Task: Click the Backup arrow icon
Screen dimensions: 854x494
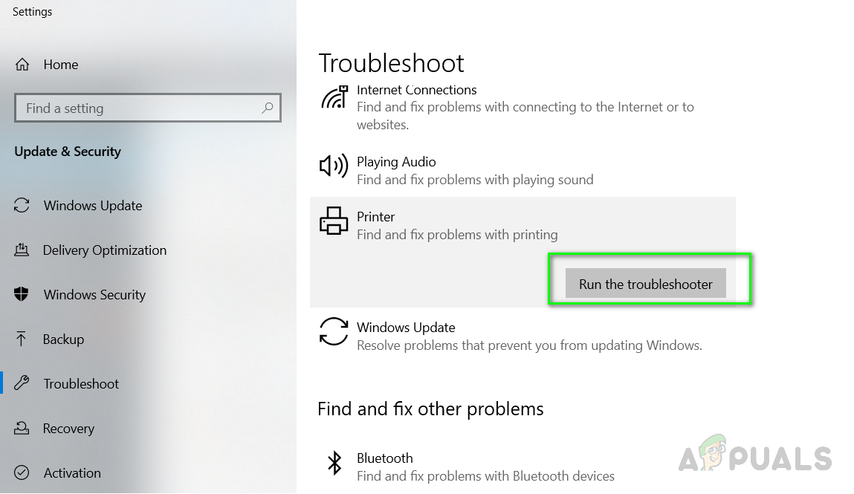Action: [22, 339]
